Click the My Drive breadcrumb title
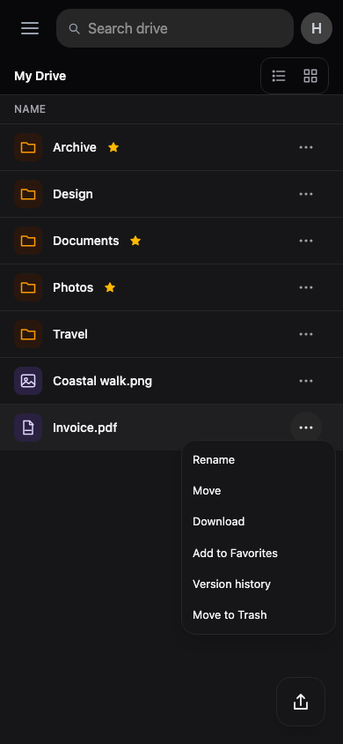The height and width of the screenshot is (744, 343). pyautogui.click(x=40, y=76)
